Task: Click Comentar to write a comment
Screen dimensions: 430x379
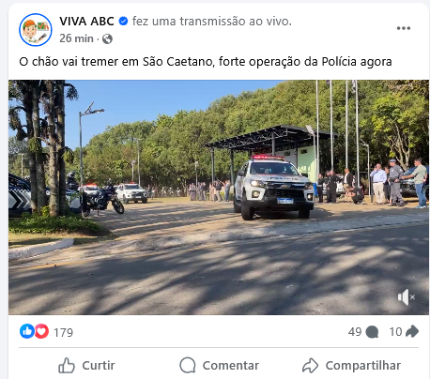Action: pyautogui.click(x=219, y=365)
